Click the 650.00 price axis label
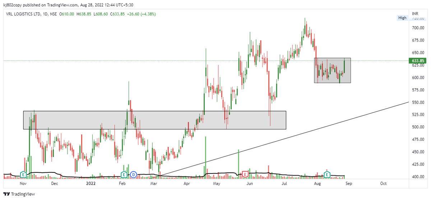This screenshot has width=431, height=200. pos(417,53)
